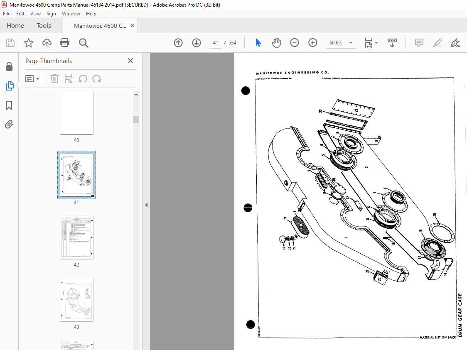The image size is (467, 350).
Task: Select the Manitowoc 4600 document tab
Action: [x=100, y=26]
